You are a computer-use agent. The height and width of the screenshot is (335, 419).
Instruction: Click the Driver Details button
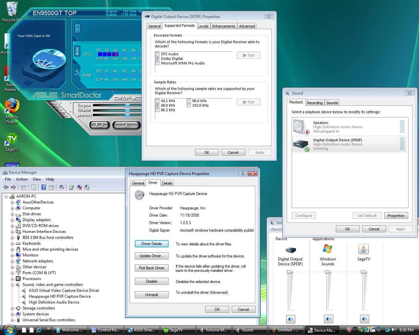point(152,244)
